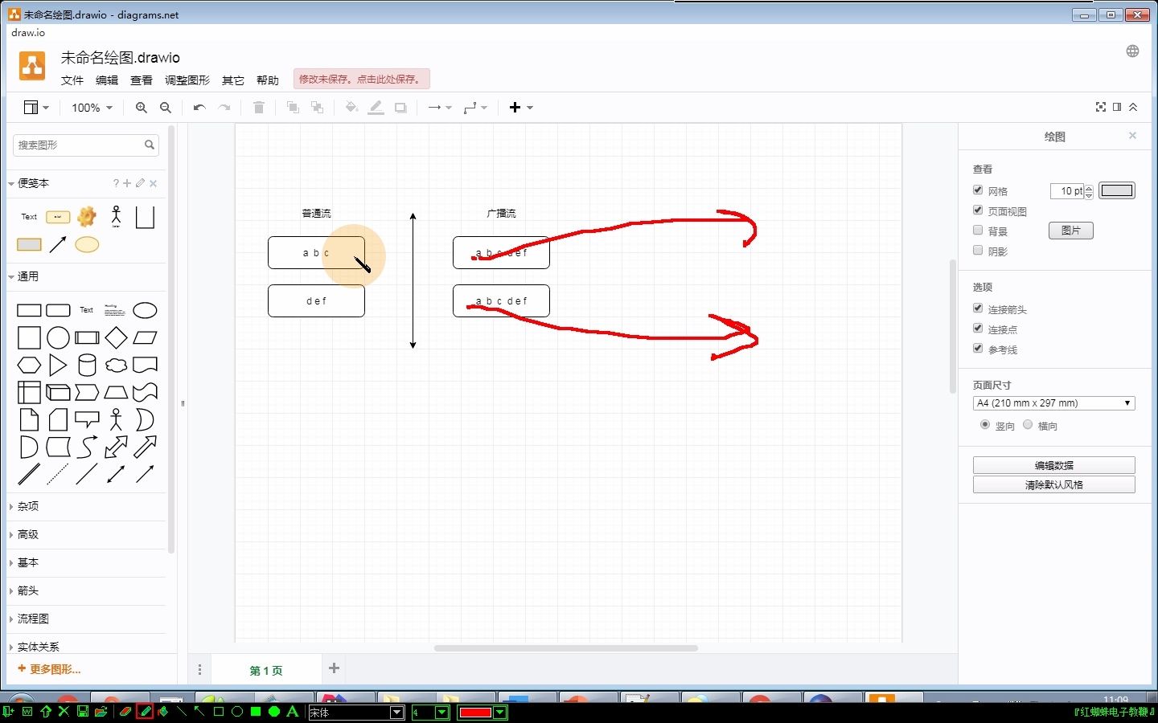Click the scratchpad edit pencil icon
The image size is (1158, 723).
(140, 183)
